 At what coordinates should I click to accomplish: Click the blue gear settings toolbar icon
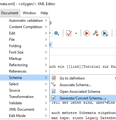click(56, 33)
